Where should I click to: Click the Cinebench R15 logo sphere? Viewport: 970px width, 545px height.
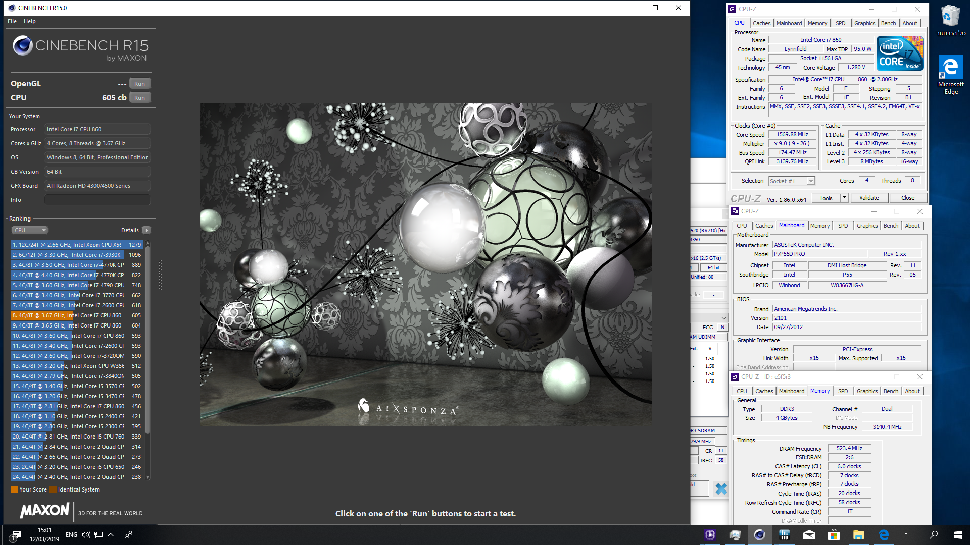pos(23,46)
